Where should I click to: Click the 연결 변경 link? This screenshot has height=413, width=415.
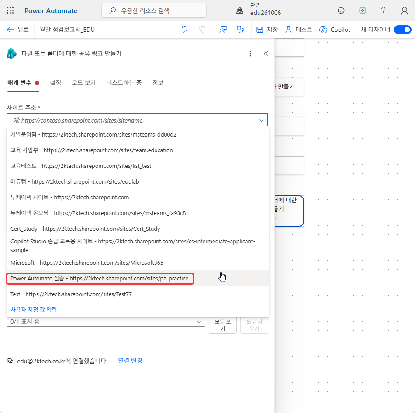pyautogui.click(x=130, y=361)
